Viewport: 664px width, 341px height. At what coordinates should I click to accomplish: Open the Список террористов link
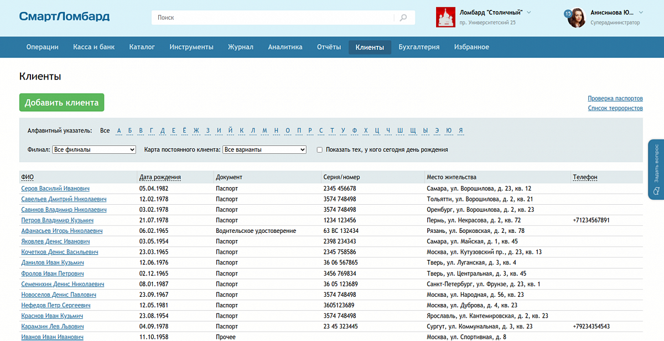pos(615,108)
